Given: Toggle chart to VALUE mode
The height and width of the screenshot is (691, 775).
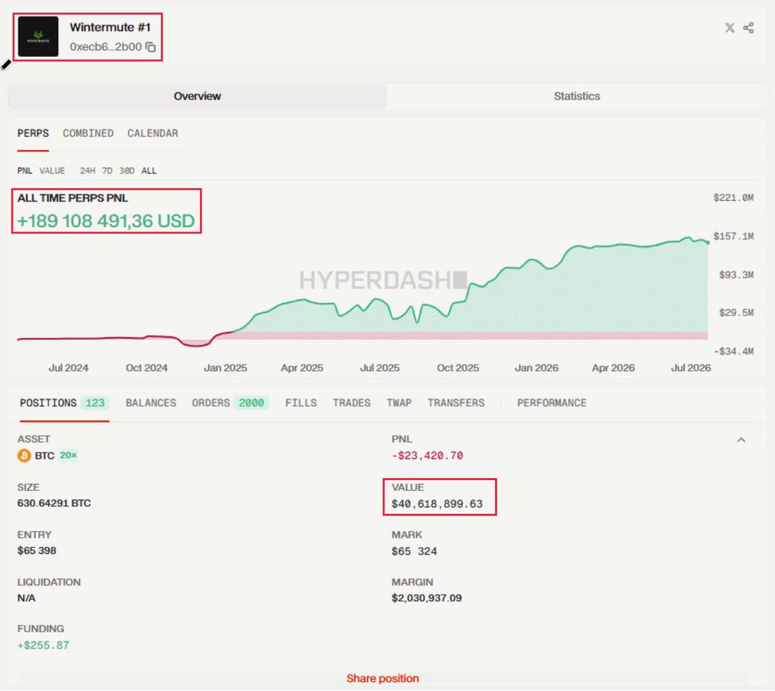Looking at the screenshot, I should pyautogui.click(x=52, y=170).
